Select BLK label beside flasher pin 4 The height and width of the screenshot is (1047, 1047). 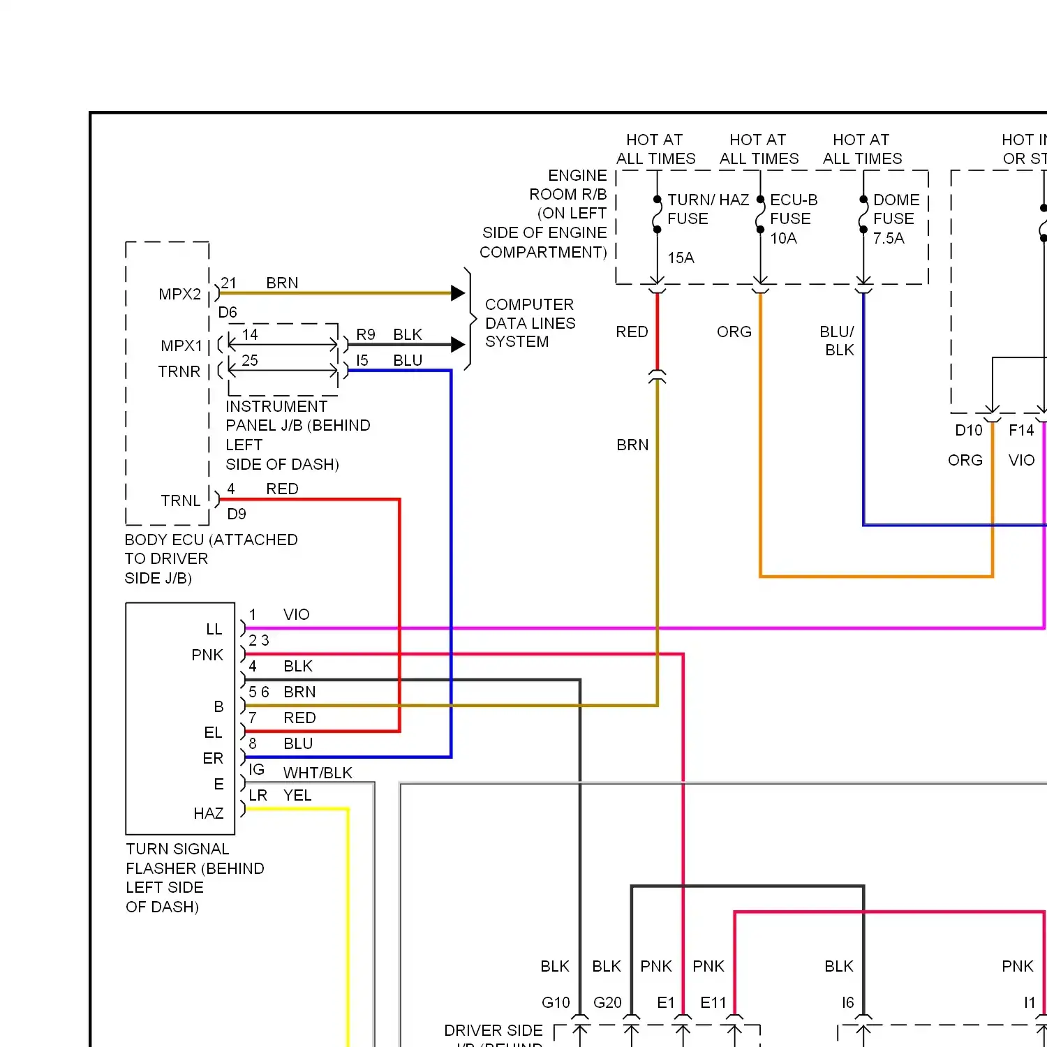(298, 666)
